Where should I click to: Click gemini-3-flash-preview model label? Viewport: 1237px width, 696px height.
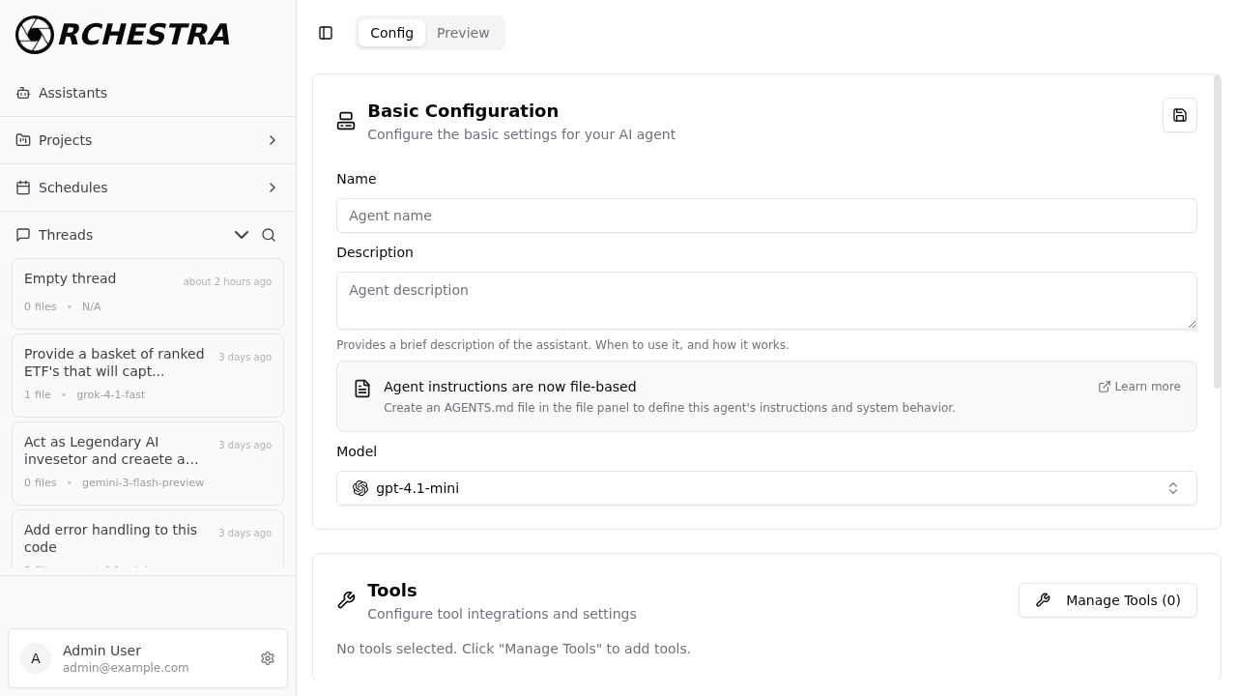[143, 482]
